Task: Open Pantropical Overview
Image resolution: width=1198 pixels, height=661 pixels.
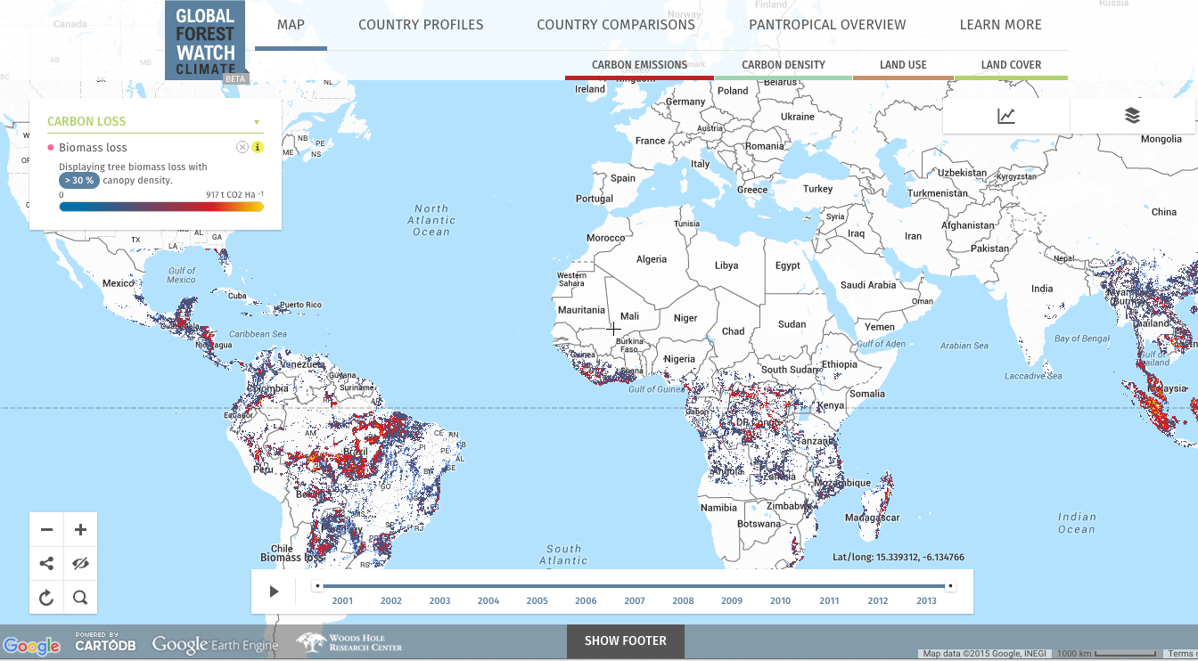Action: tap(827, 25)
